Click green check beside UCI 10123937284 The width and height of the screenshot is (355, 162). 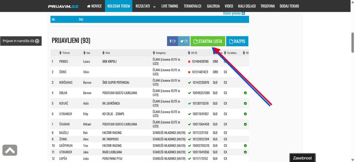[189, 139]
